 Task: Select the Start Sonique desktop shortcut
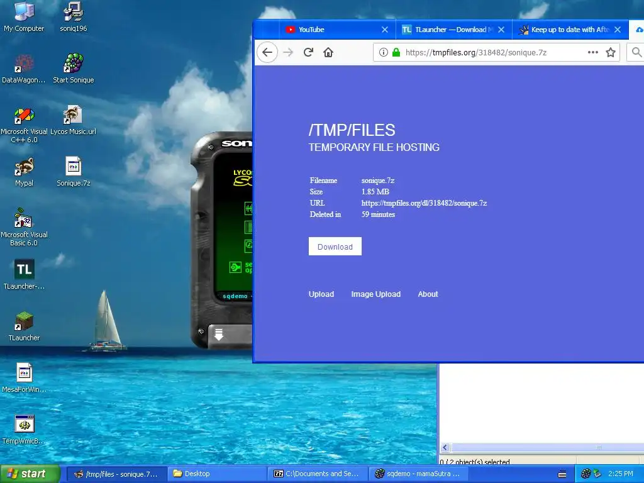point(74,68)
